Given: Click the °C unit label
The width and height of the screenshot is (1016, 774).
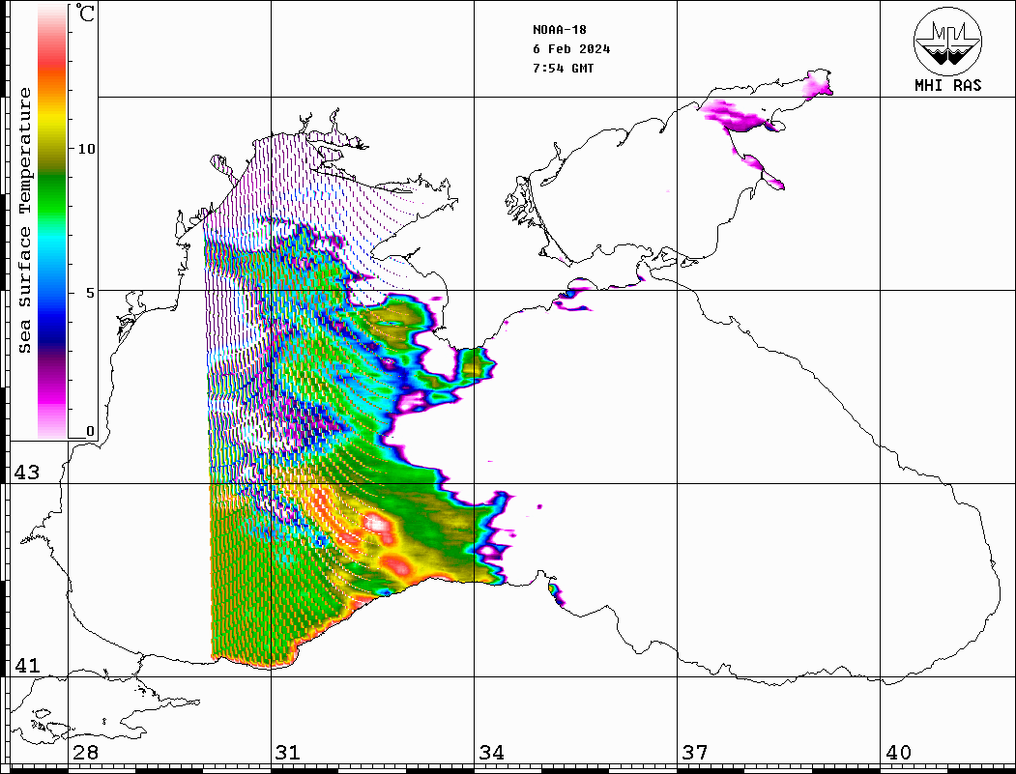Looking at the screenshot, I should click(85, 13).
